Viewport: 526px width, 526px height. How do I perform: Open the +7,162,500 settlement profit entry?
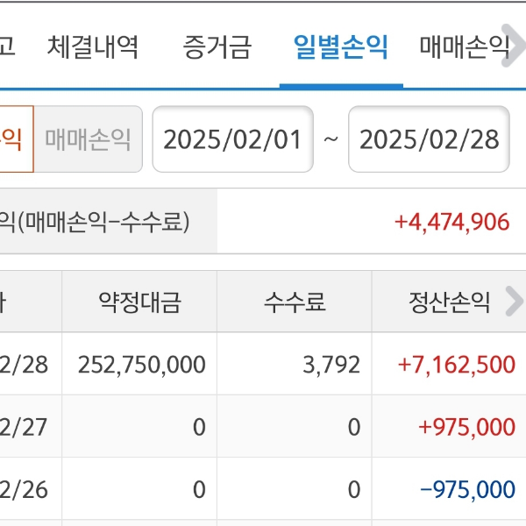click(456, 365)
